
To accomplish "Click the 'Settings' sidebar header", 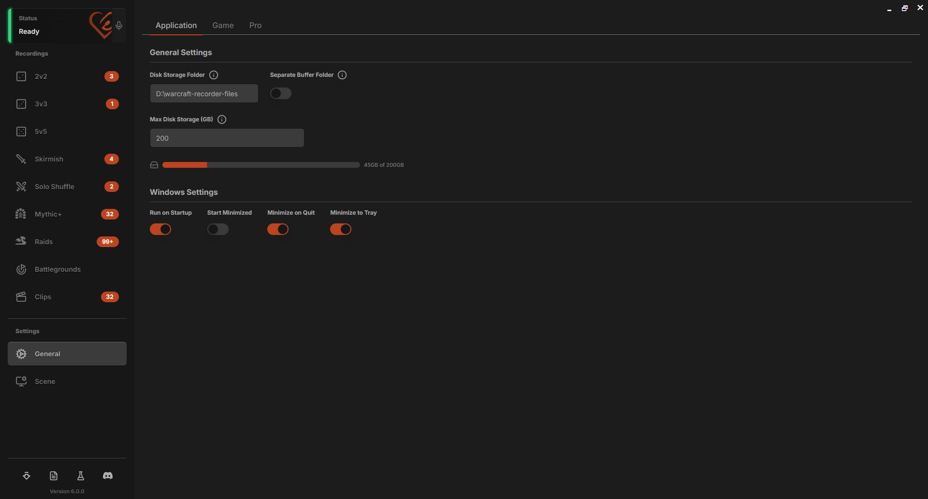I will point(28,331).
